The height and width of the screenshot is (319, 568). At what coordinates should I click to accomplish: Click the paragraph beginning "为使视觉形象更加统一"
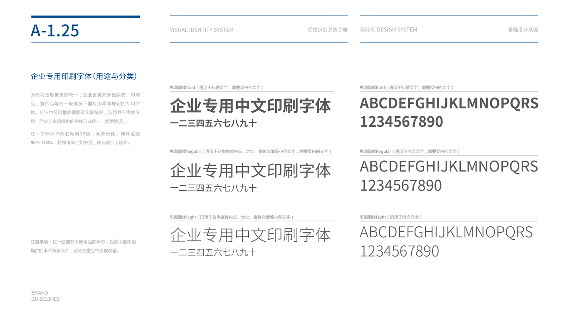point(85,108)
